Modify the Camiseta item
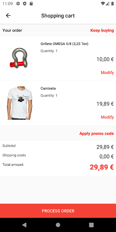The width and height of the screenshot is (116, 232). (107, 117)
